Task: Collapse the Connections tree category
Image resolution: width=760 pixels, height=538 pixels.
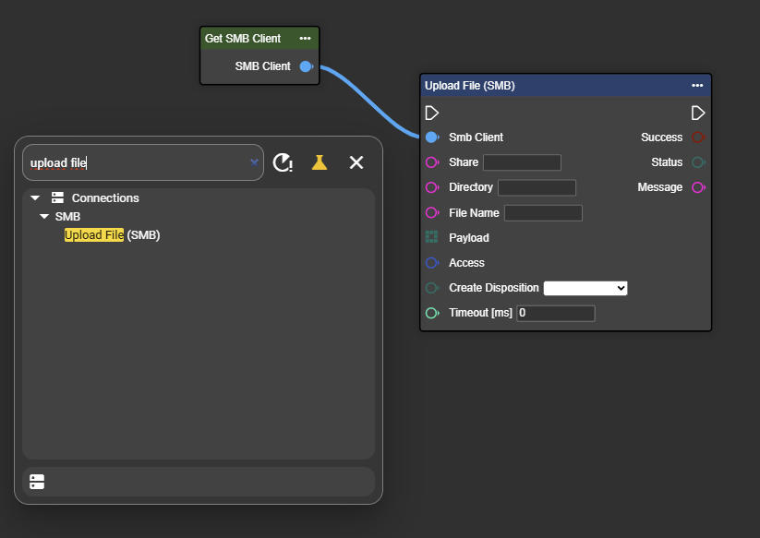Action: coord(35,197)
